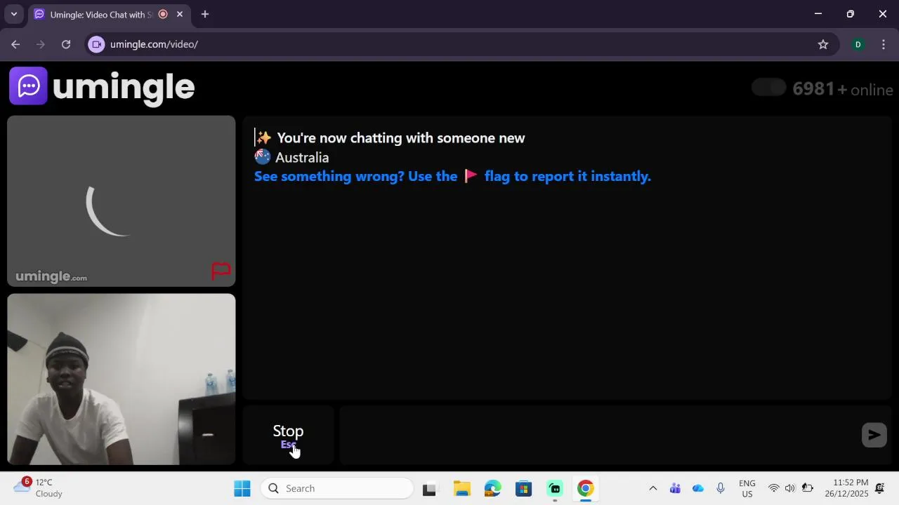Click the taskbar Search box
The height and width of the screenshot is (505, 899).
pyautogui.click(x=337, y=488)
